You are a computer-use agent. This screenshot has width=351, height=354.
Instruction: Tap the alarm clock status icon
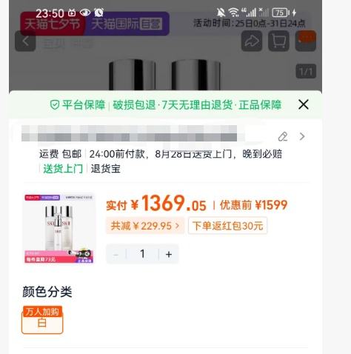coord(98,13)
